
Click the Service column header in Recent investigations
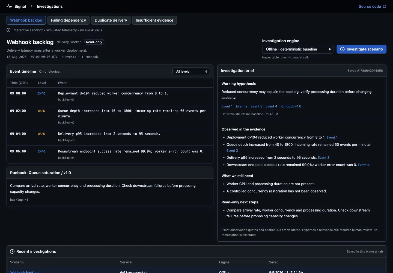coord(126,262)
